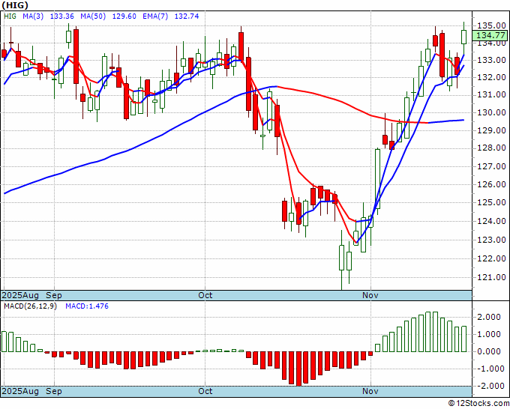This screenshot has height=409, width=510.
Task: Click the 129.00 price axis label
Action: (491, 130)
